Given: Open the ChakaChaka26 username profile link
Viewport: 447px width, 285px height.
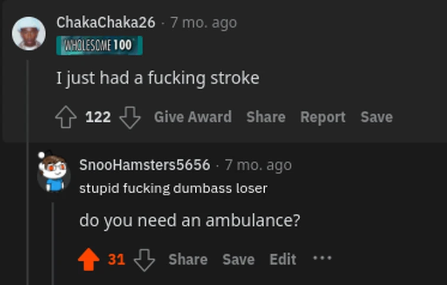Looking at the screenshot, I should coord(106,22).
